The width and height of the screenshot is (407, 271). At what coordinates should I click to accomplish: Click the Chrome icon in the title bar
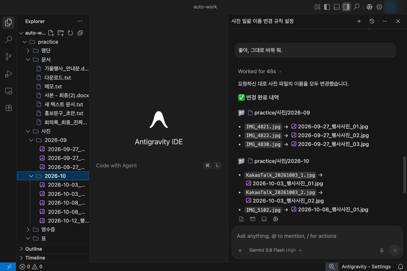click(369, 7)
